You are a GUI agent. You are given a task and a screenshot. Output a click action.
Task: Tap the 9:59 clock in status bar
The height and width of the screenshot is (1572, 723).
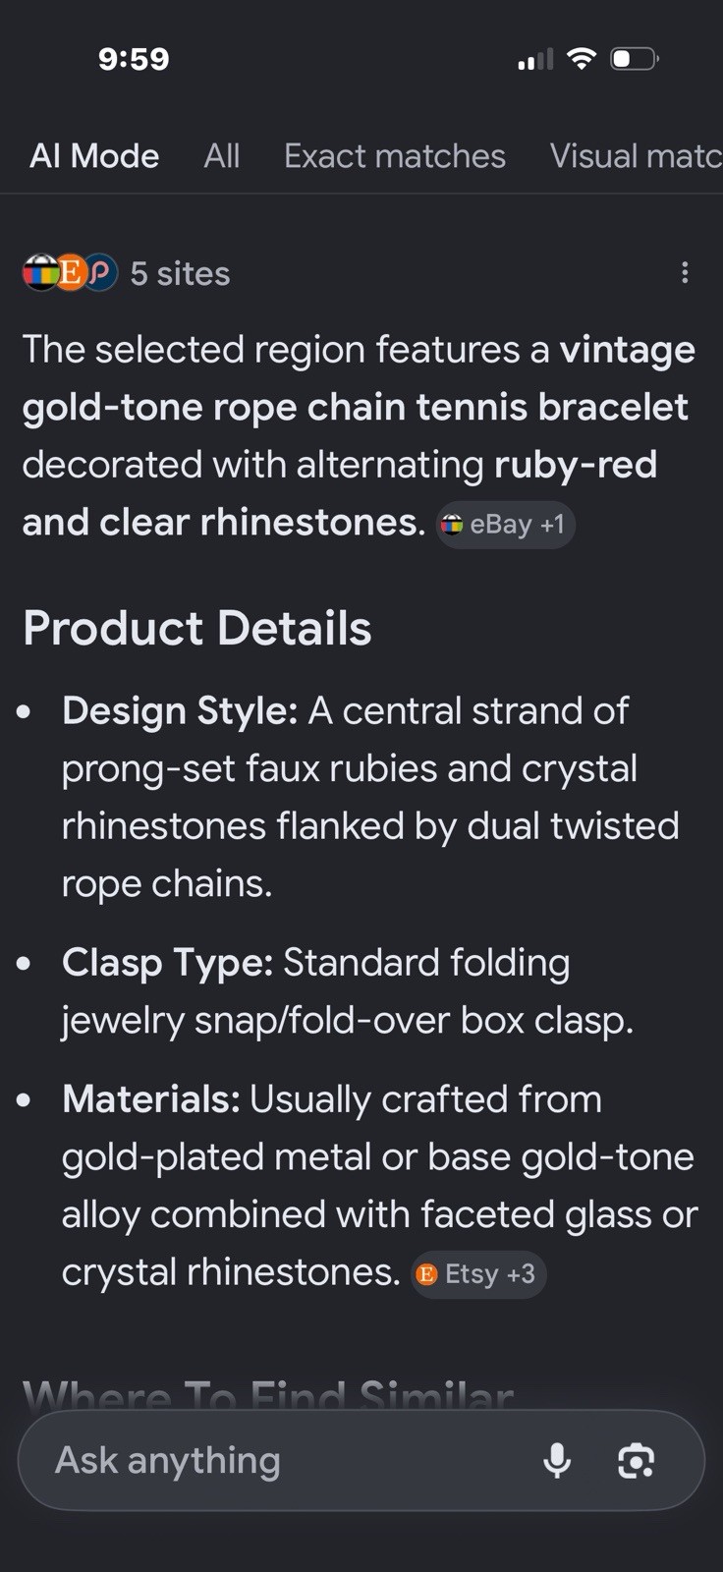[x=134, y=59]
